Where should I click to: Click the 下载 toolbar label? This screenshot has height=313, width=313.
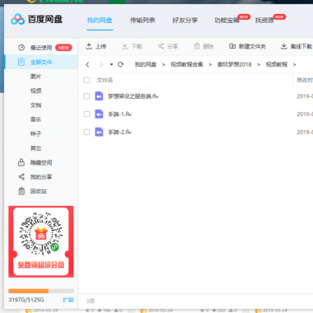[137, 46]
